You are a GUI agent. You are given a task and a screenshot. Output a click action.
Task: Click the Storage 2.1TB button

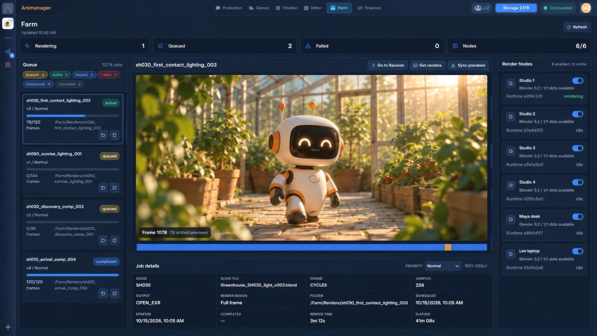[516, 8]
